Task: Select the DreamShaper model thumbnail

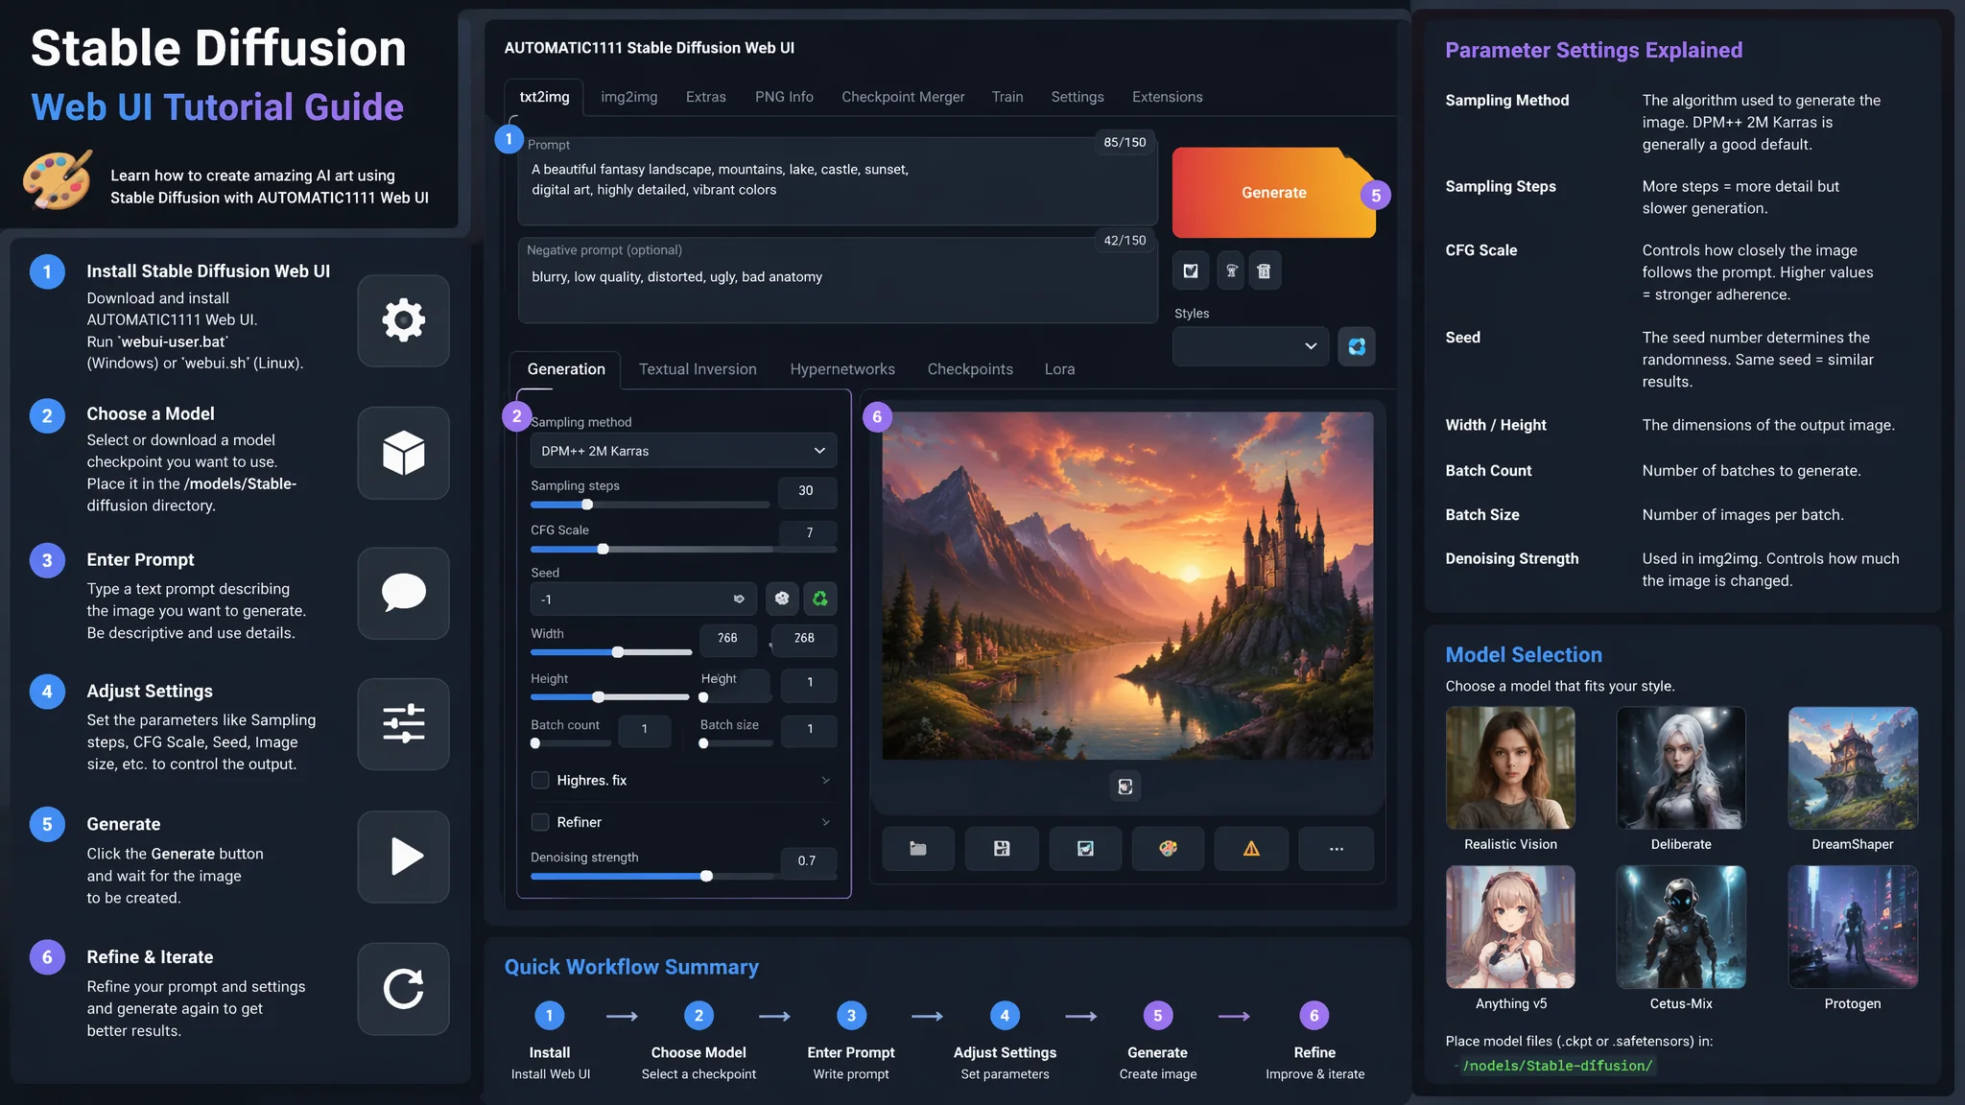Action: click(x=1853, y=768)
